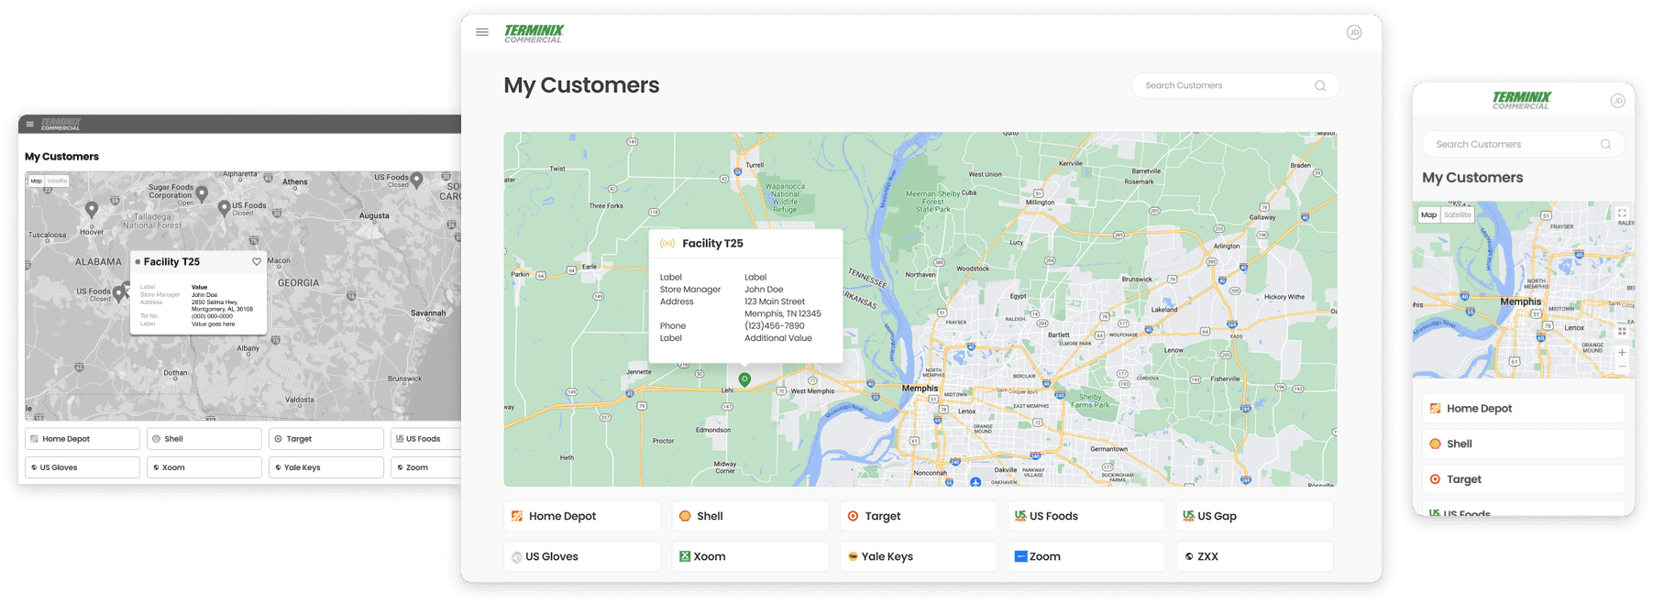Open Target row in mobile window

pos(1523,479)
